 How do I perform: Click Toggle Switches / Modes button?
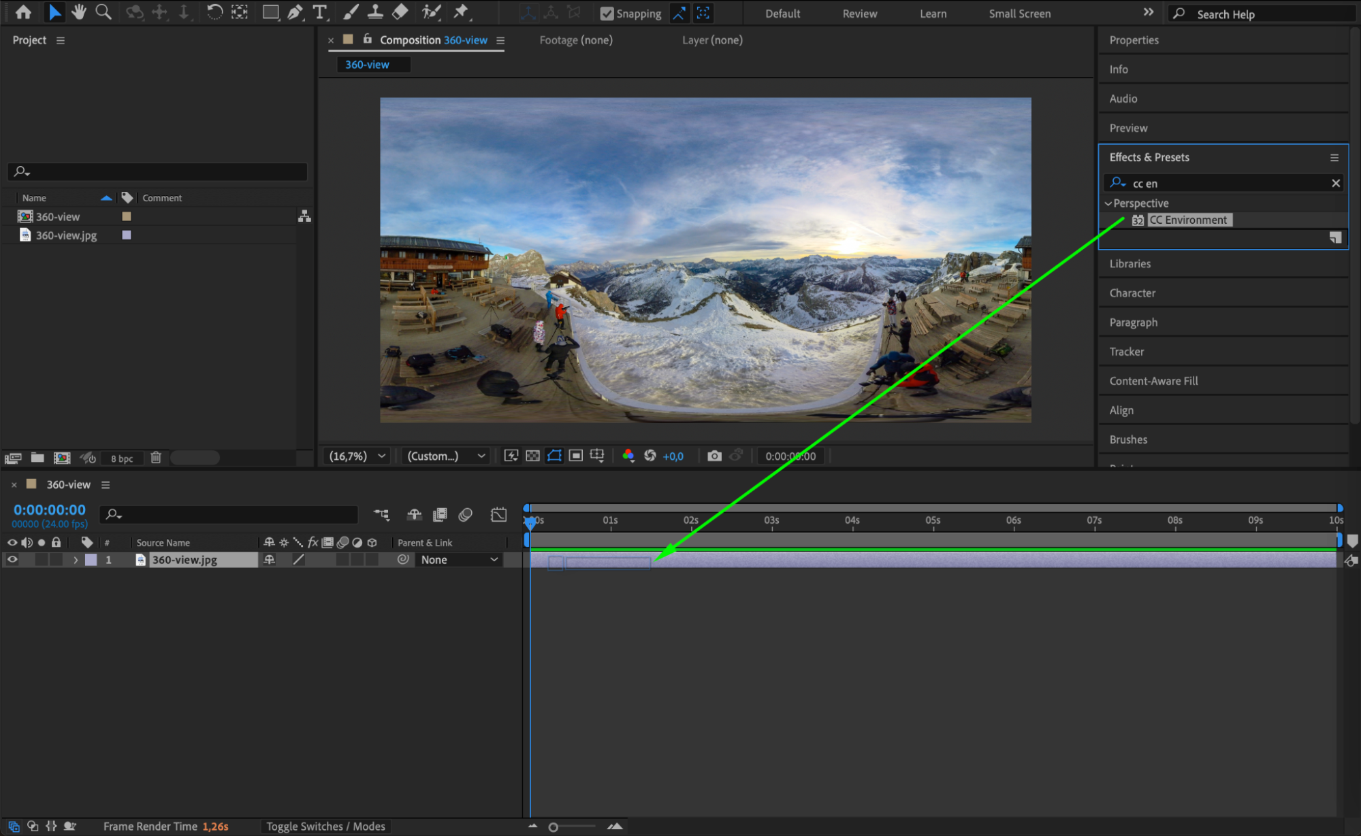(325, 826)
